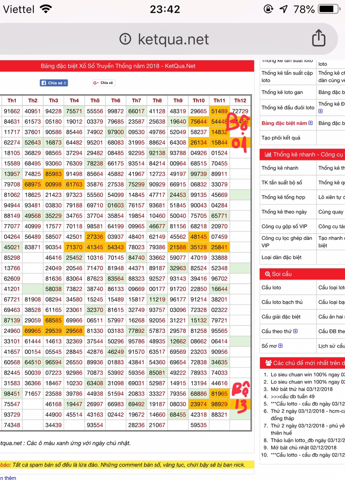Select the highlighted cell 23974

click(x=199, y=404)
